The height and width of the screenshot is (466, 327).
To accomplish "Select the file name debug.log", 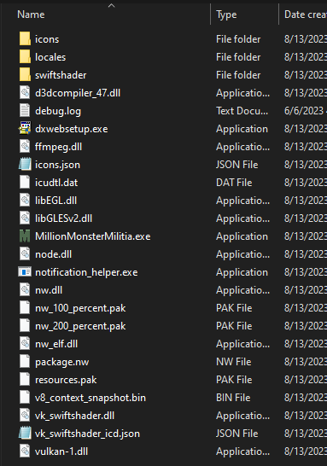I will (x=58, y=111).
